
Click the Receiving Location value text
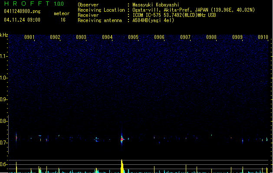[194, 10]
